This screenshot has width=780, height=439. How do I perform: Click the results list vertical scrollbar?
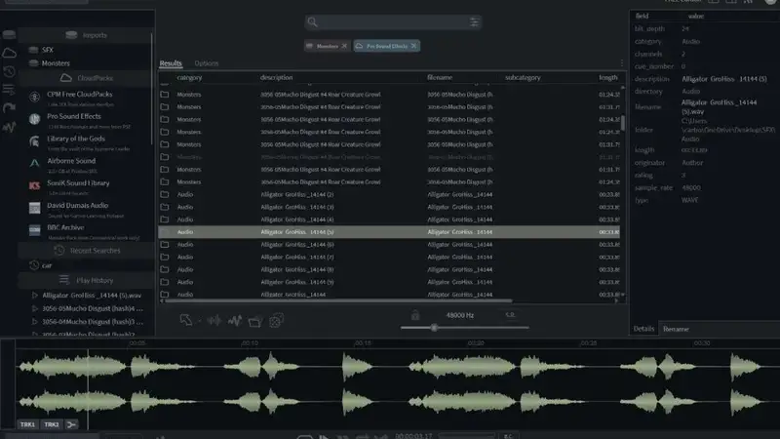pyautogui.click(x=622, y=123)
